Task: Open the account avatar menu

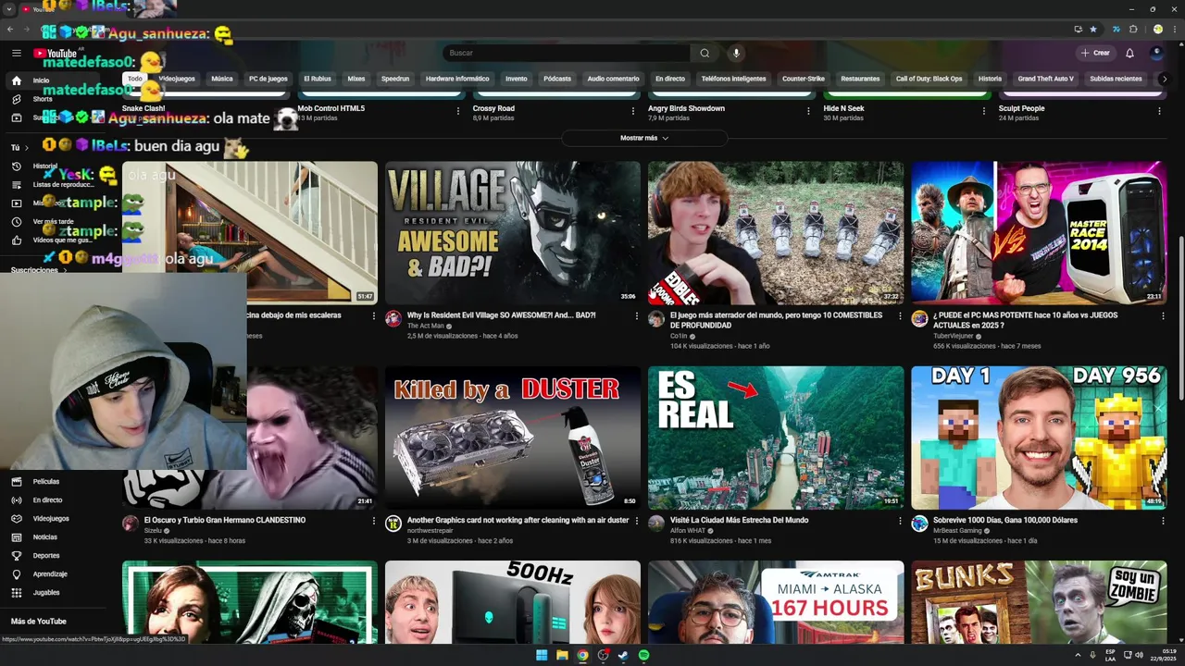Action: 1156,53
